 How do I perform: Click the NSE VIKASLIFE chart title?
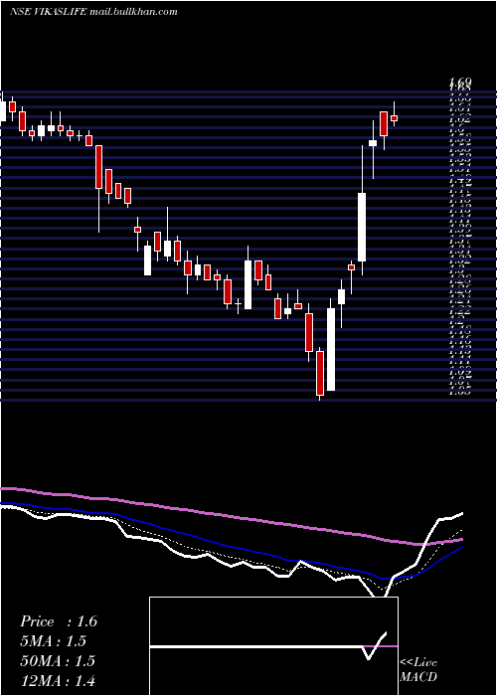49,12
